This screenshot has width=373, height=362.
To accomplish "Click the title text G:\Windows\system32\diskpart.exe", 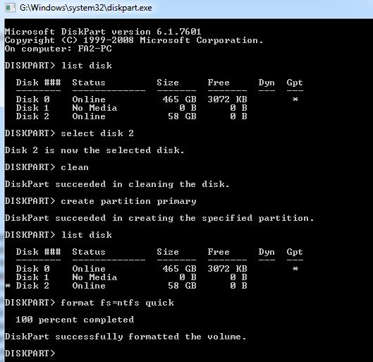I will click(86, 8).
